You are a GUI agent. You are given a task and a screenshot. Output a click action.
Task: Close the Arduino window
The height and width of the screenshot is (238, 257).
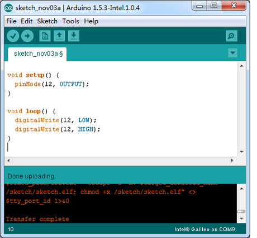coord(234,6)
